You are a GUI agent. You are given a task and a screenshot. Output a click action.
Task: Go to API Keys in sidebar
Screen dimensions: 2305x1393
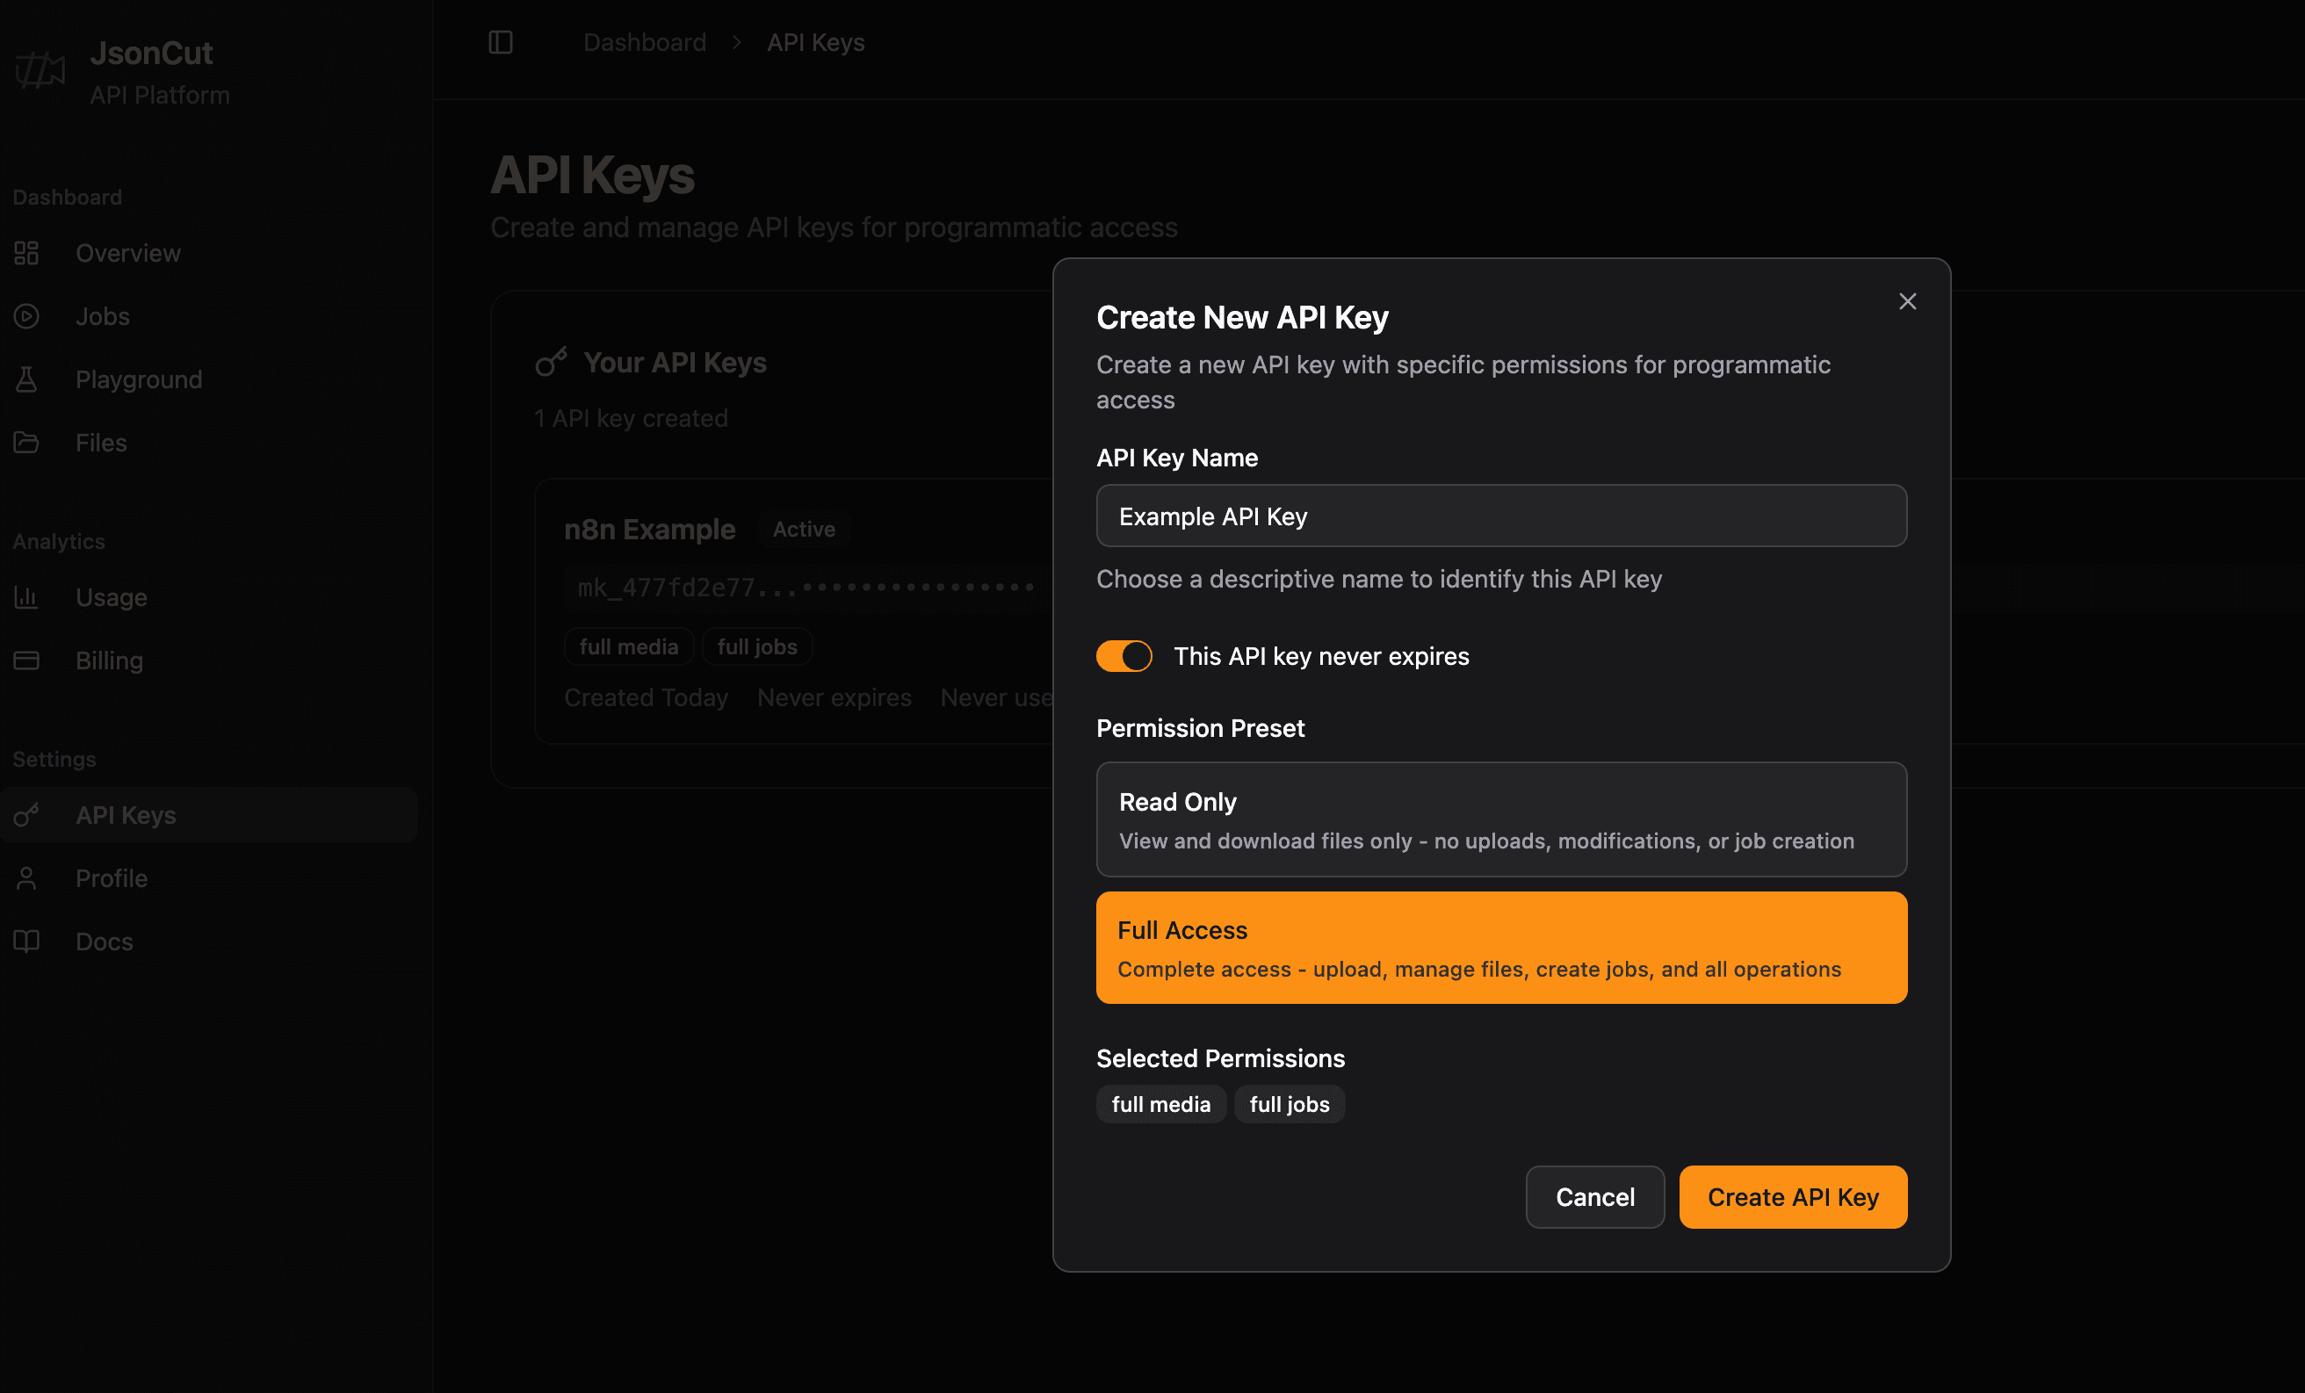pos(126,815)
